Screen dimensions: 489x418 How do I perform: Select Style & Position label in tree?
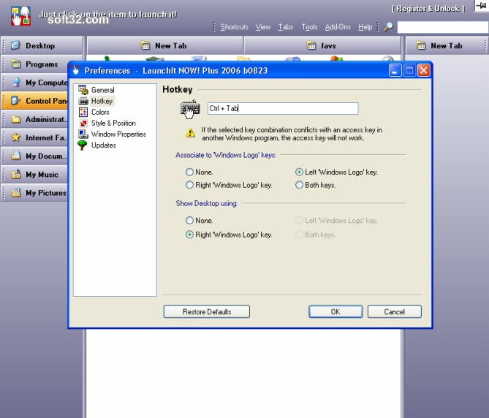(x=113, y=123)
